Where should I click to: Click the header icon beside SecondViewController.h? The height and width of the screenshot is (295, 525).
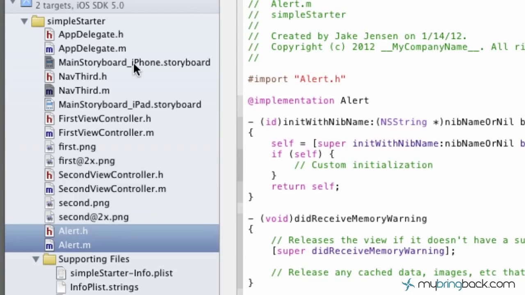click(49, 175)
